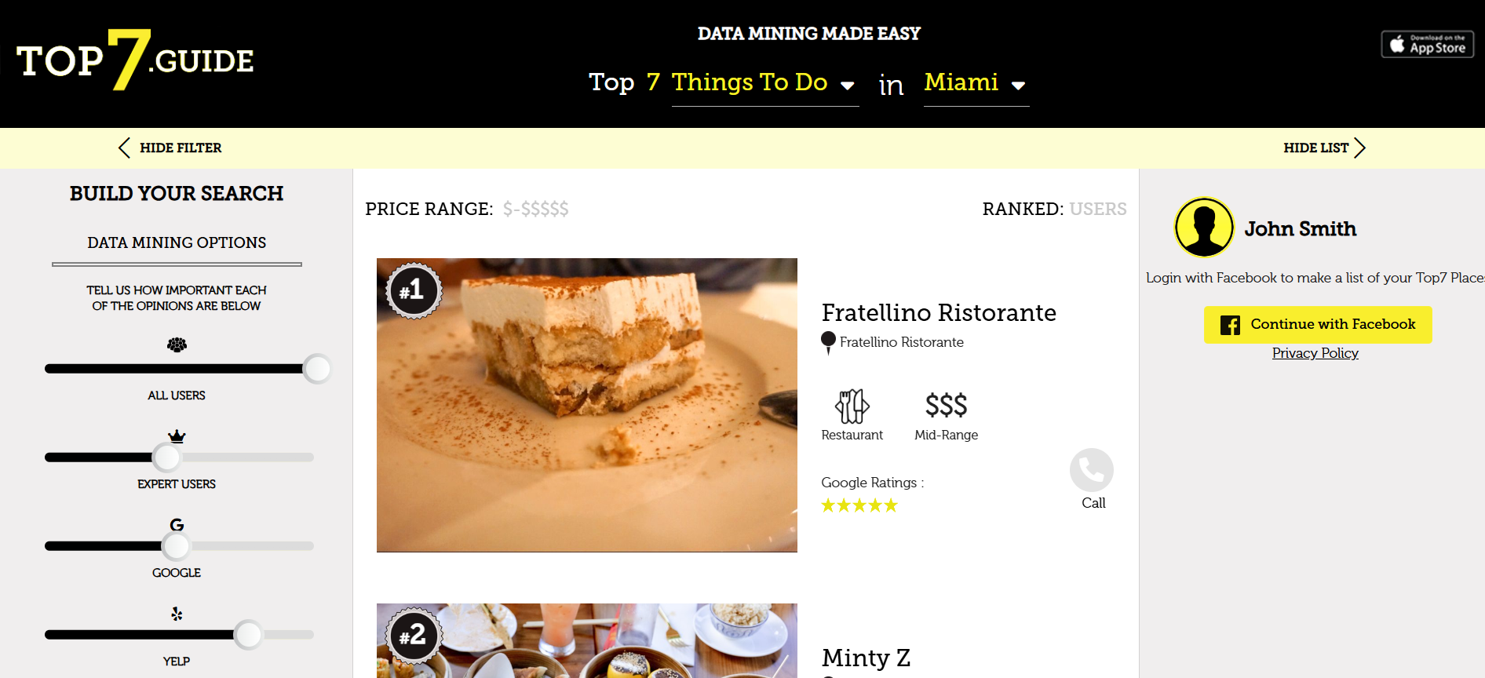Click the Google G icon above slider
This screenshot has height=678, width=1485.
(177, 525)
